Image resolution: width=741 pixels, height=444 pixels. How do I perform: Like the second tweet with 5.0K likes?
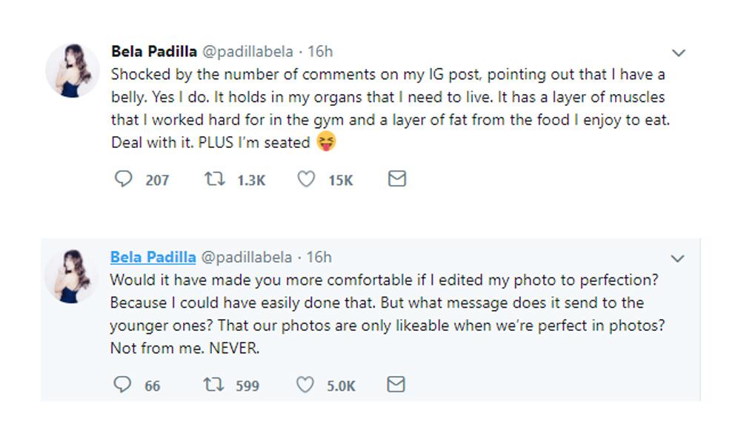305,385
